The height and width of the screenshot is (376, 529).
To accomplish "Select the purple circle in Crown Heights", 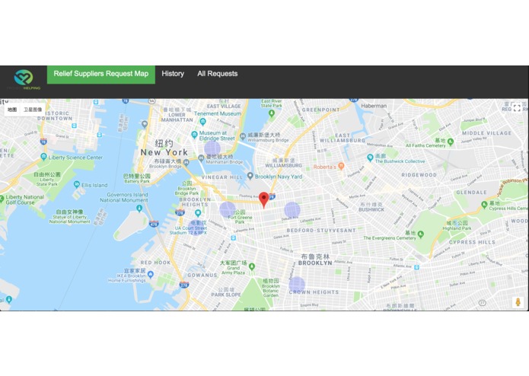I will coord(297,284).
